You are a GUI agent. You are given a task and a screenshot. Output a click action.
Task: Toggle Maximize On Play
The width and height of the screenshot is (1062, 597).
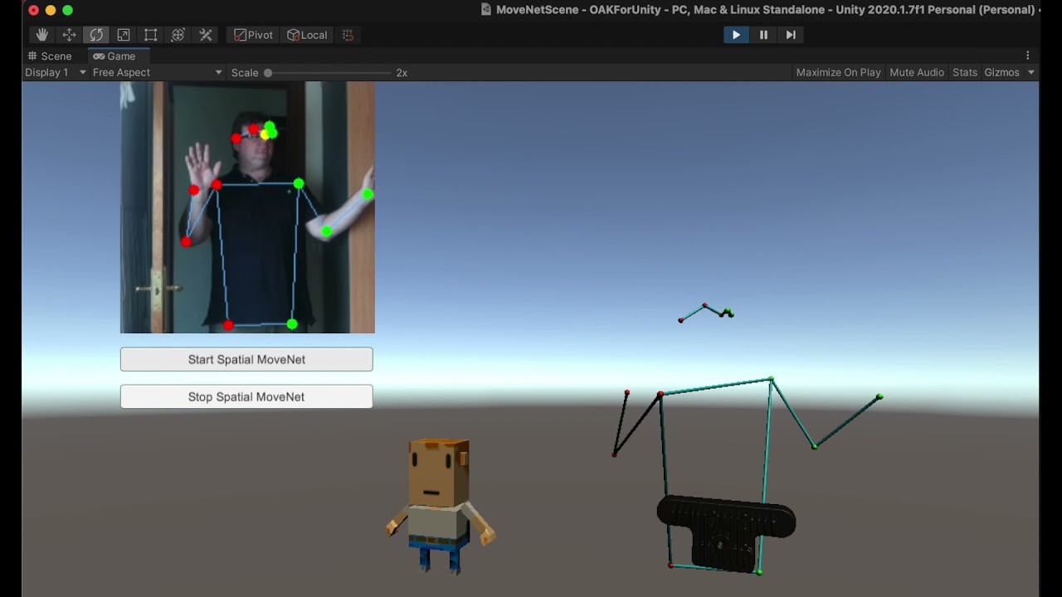pyautogui.click(x=838, y=73)
